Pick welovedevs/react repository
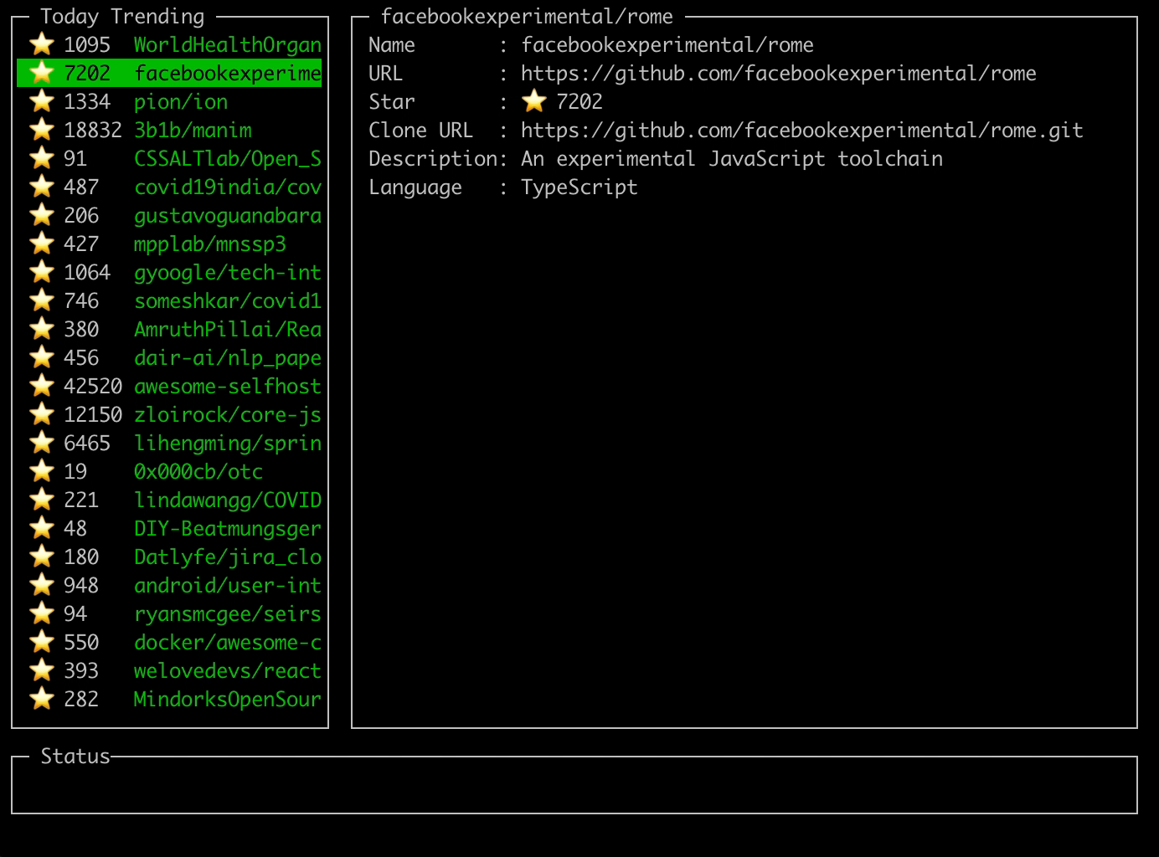The height and width of the screenshot is (857, 1159). tap(169, 670)
